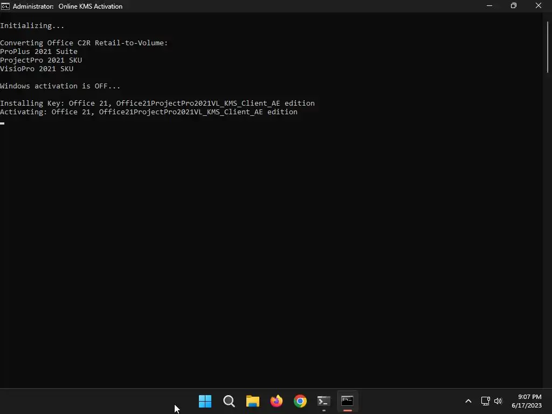Click the 'Initializing...' line
This screenshot has height=414, width=552.
click(32, 26)
